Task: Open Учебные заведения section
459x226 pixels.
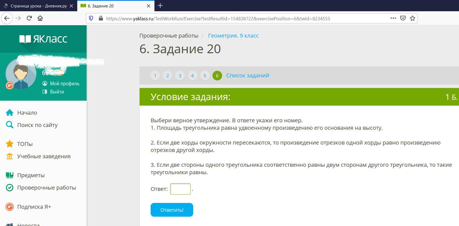Action: [44, 156]
